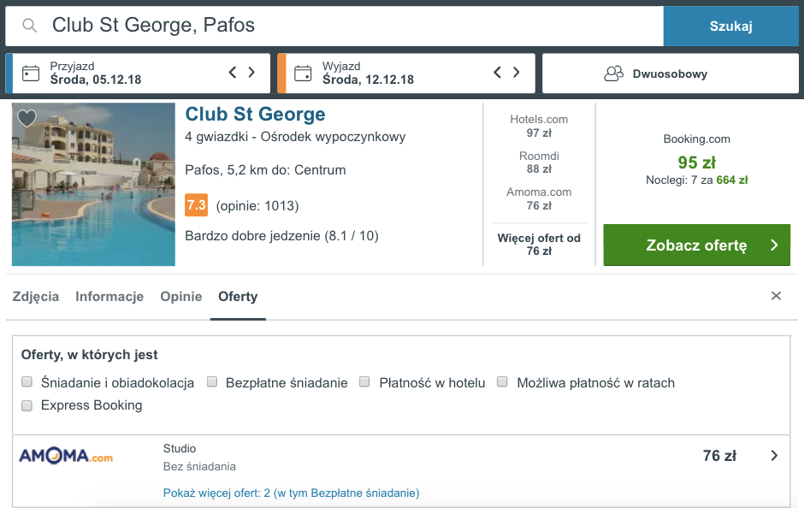Open the departure date calendar icon
The width and height of the screenshot is (804, 508).
point(303,74)
